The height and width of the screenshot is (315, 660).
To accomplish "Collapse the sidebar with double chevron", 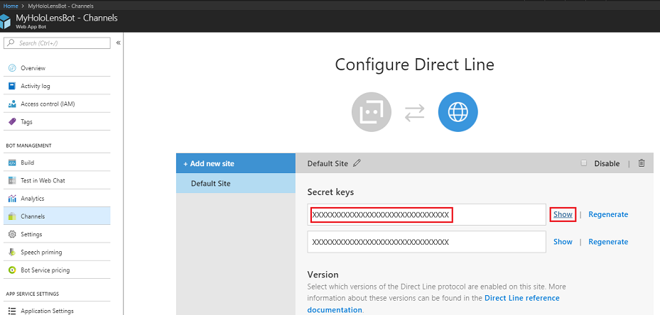I will coord(118,43).
